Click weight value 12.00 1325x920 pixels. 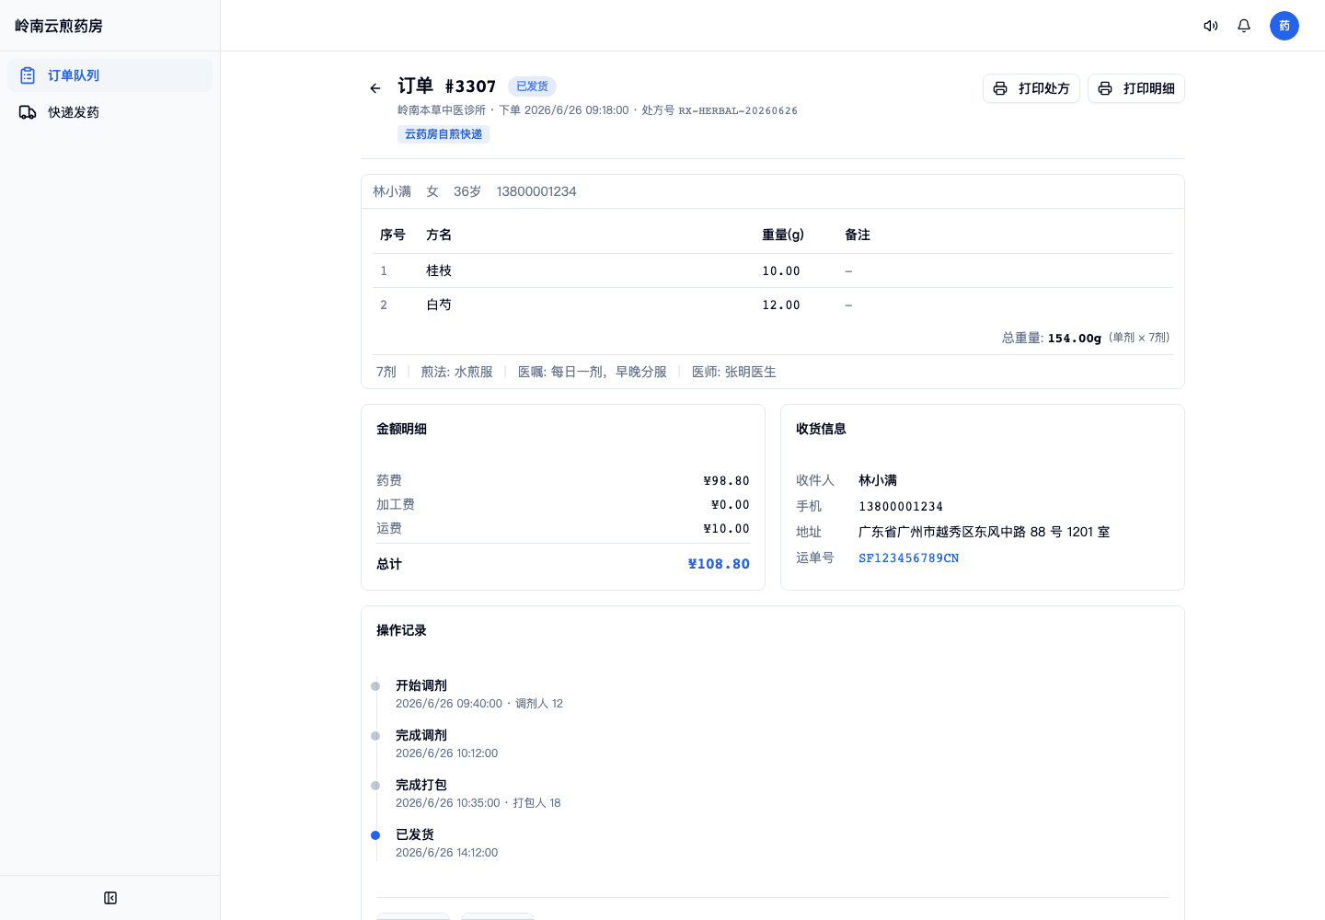coord(781,305)
